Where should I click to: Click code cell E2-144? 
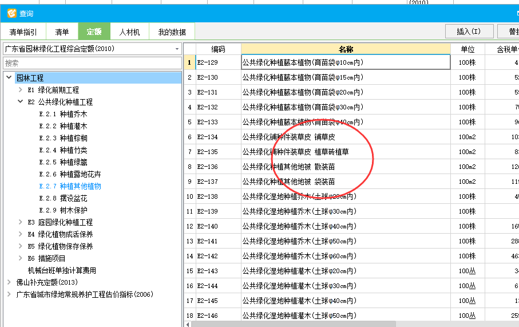[x=219, y=286]
